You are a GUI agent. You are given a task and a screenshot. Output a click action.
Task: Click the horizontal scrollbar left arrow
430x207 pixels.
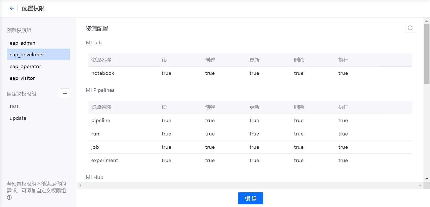tap(80, 185)
